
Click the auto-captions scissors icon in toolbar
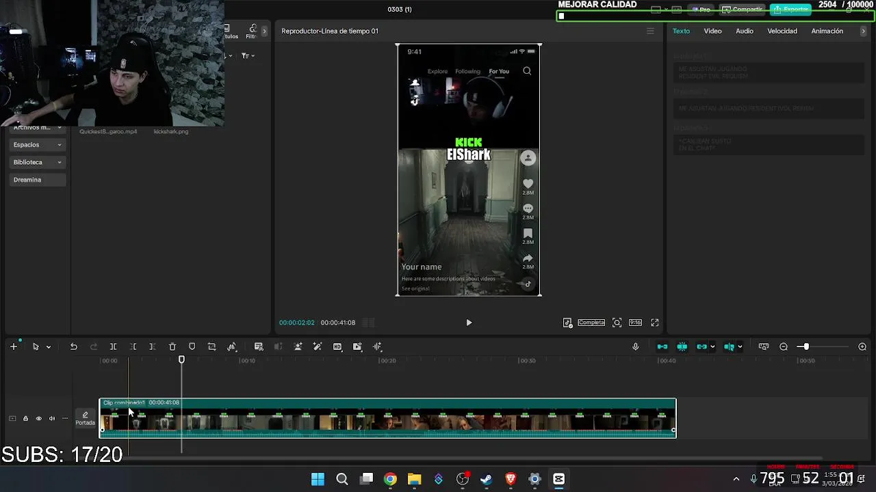[x=259, y=346]
